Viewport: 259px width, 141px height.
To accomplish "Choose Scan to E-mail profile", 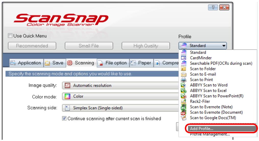I will coord(203,74).
